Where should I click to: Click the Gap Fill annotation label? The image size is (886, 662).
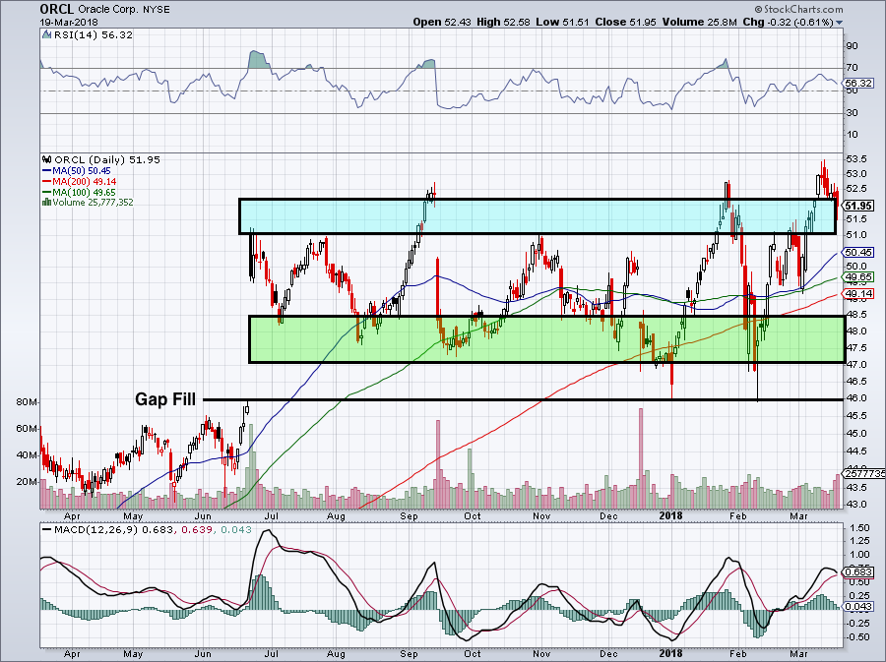click(165, 399)
